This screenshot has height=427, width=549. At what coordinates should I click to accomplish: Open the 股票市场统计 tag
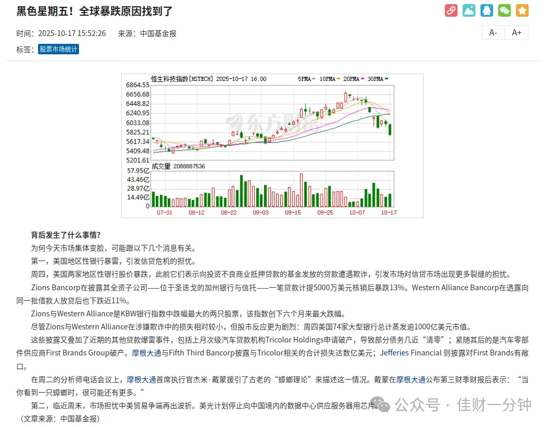59,49
